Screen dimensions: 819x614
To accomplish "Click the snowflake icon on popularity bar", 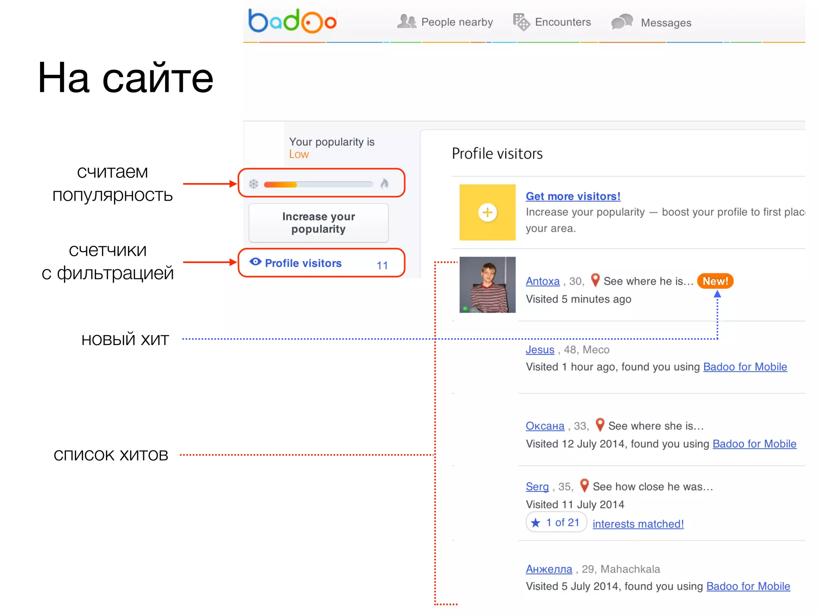I will click(x=254, y=184).
